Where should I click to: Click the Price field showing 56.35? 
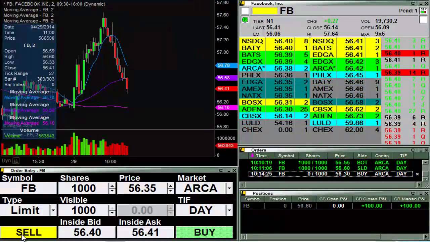(x=142, y=188)
